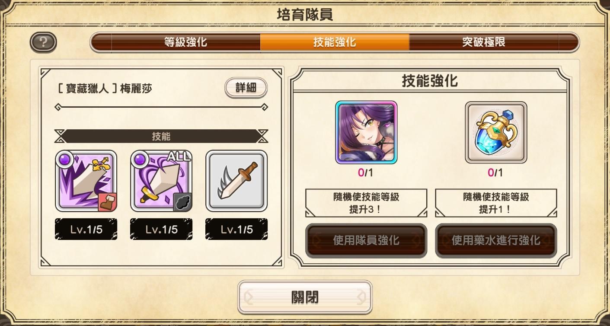
Task: Open the help question mark icon
Action: [x=43, y=42]
